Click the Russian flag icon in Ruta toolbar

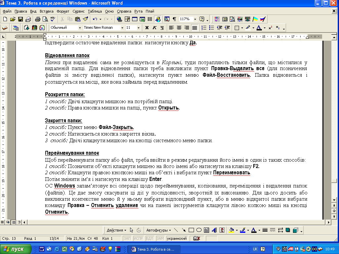(x=263, y=19)
